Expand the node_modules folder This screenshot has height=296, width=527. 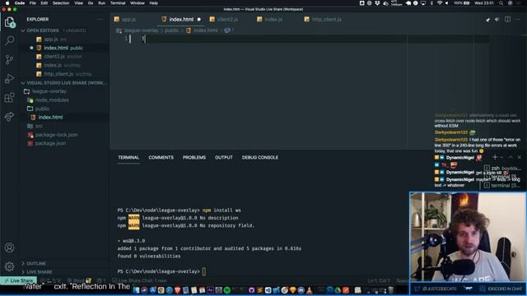click(52, 100)
